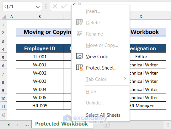This screenshot has height=129, width=171.
Task: Click the next sheet navigation arrow
Action: [18, 125]
